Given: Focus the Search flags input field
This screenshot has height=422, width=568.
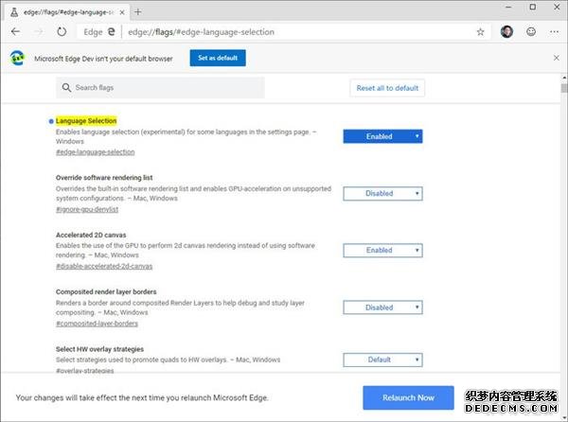Looking at the screenshot, I should click(x=160, y=88).
